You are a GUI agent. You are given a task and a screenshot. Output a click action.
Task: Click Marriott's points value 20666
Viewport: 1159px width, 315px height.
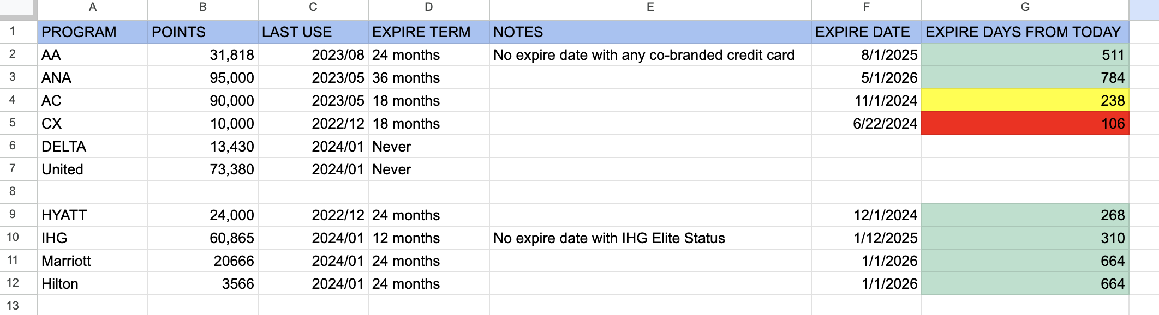click(x=203, y=261)
